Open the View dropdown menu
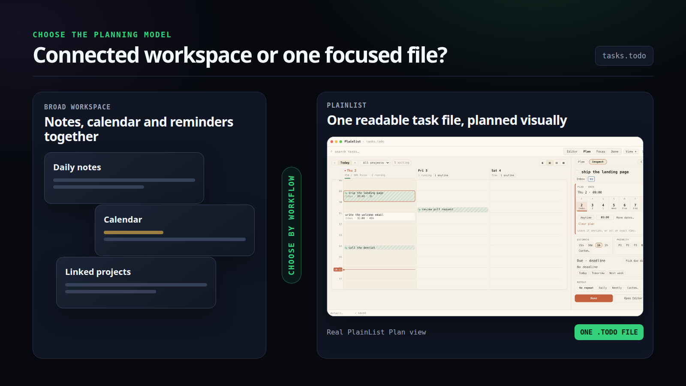 (x=631, y=151)
